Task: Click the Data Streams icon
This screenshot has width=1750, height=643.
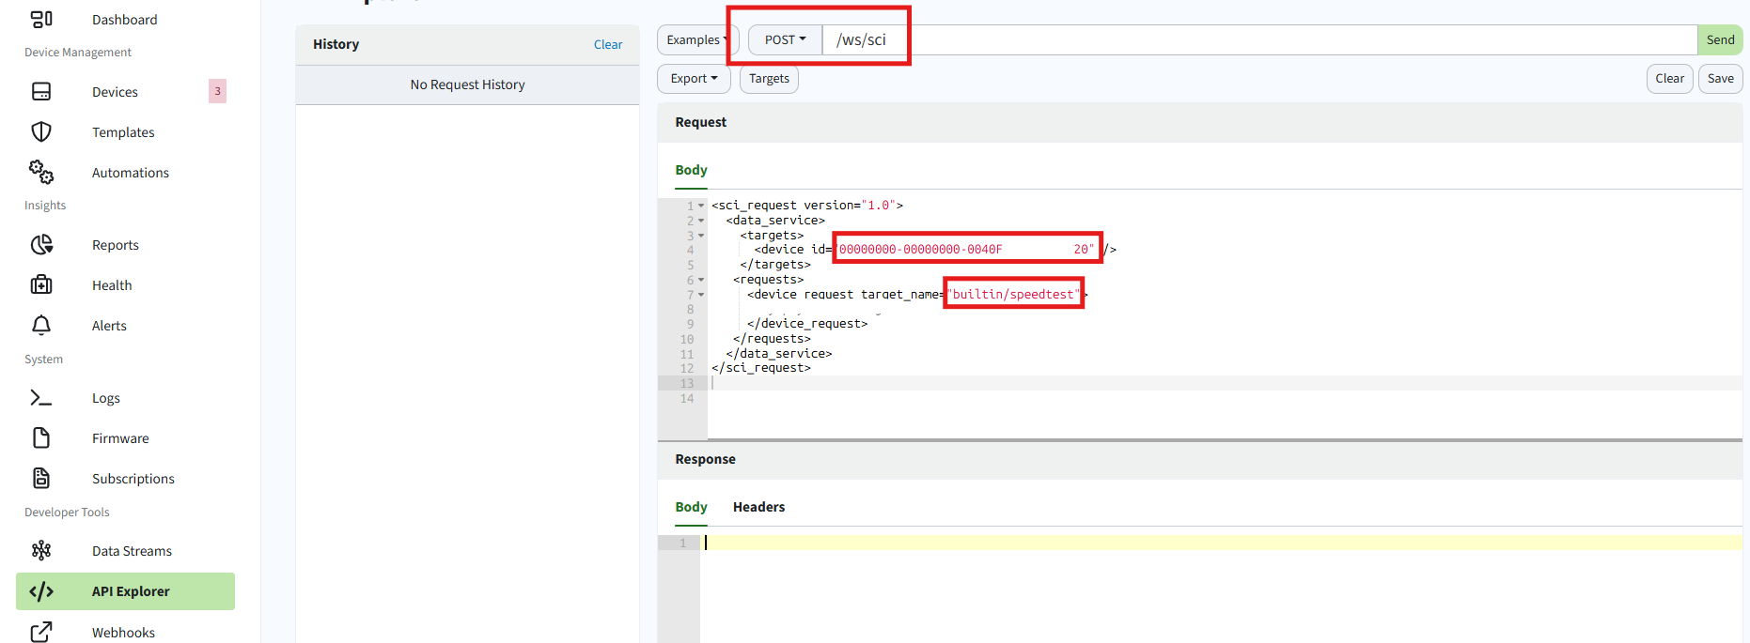Action: pos(41,551)
